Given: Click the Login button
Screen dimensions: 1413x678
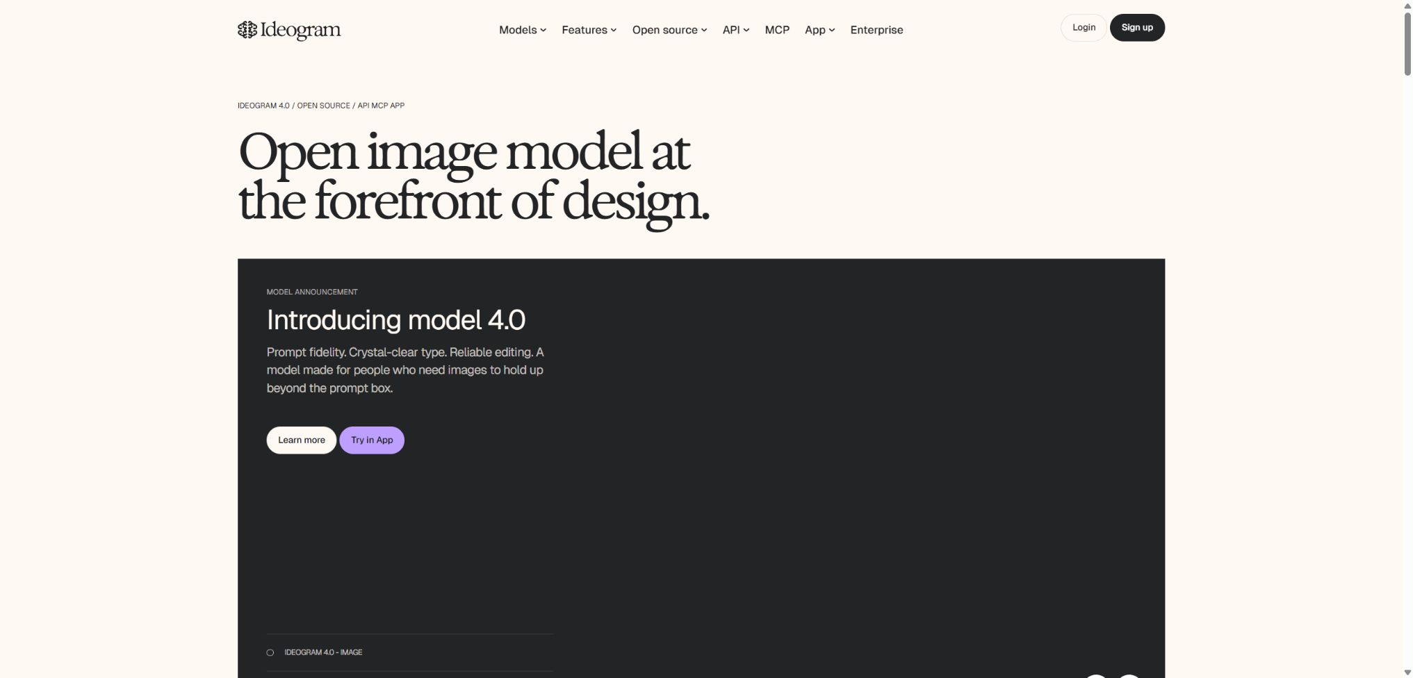Looking at the screenshot, I should pos(1084,28).
